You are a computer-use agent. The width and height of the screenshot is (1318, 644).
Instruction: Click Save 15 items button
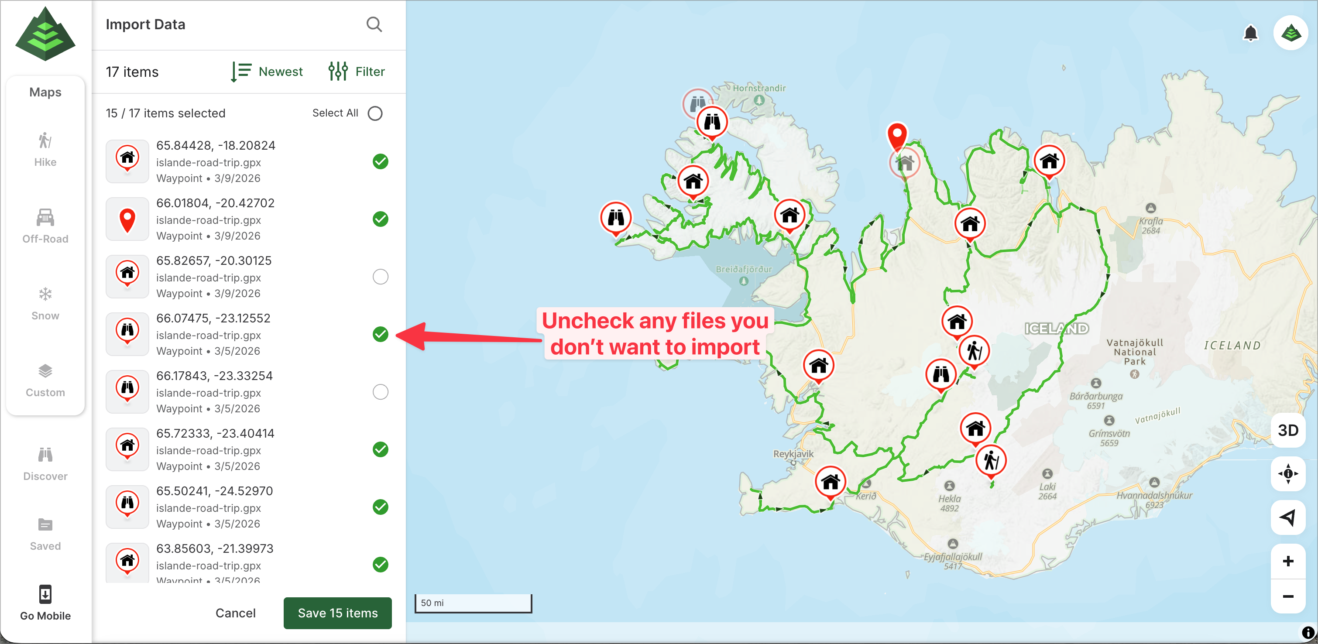337,613
